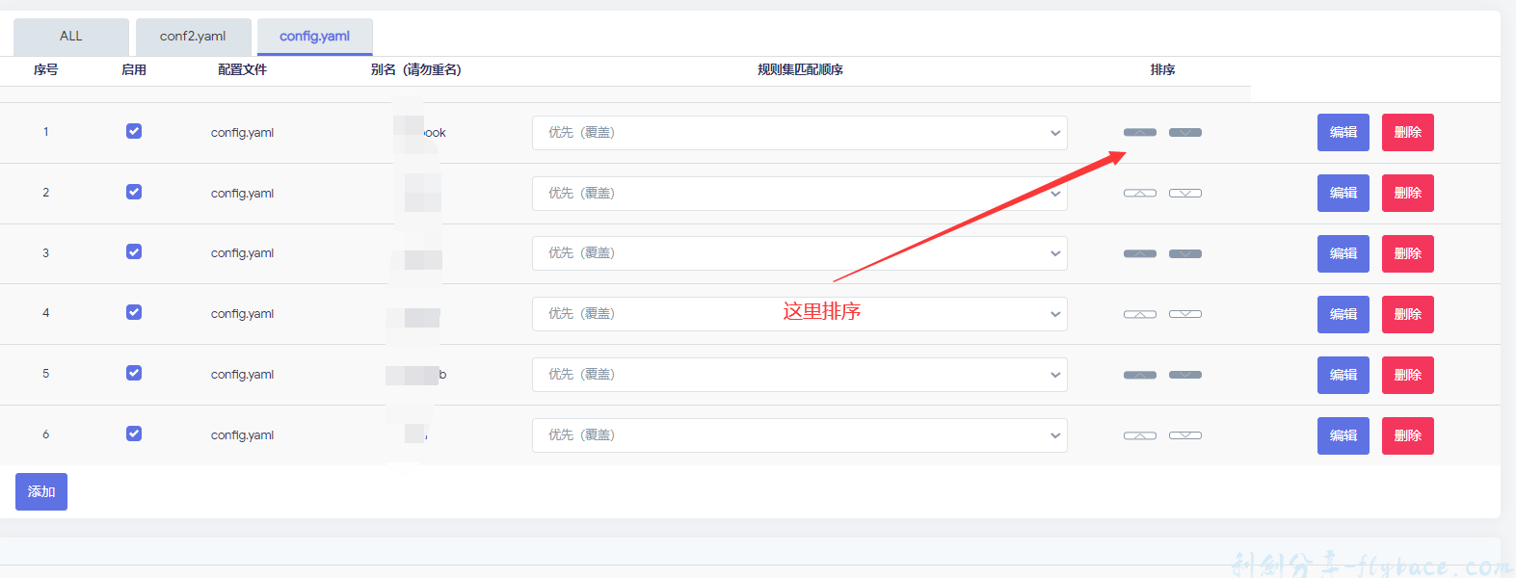Image resolution: width=1516 pixels, height=578 pixels.
Task: Switch to the conf2.yaml tab
Action: [193, 37]
